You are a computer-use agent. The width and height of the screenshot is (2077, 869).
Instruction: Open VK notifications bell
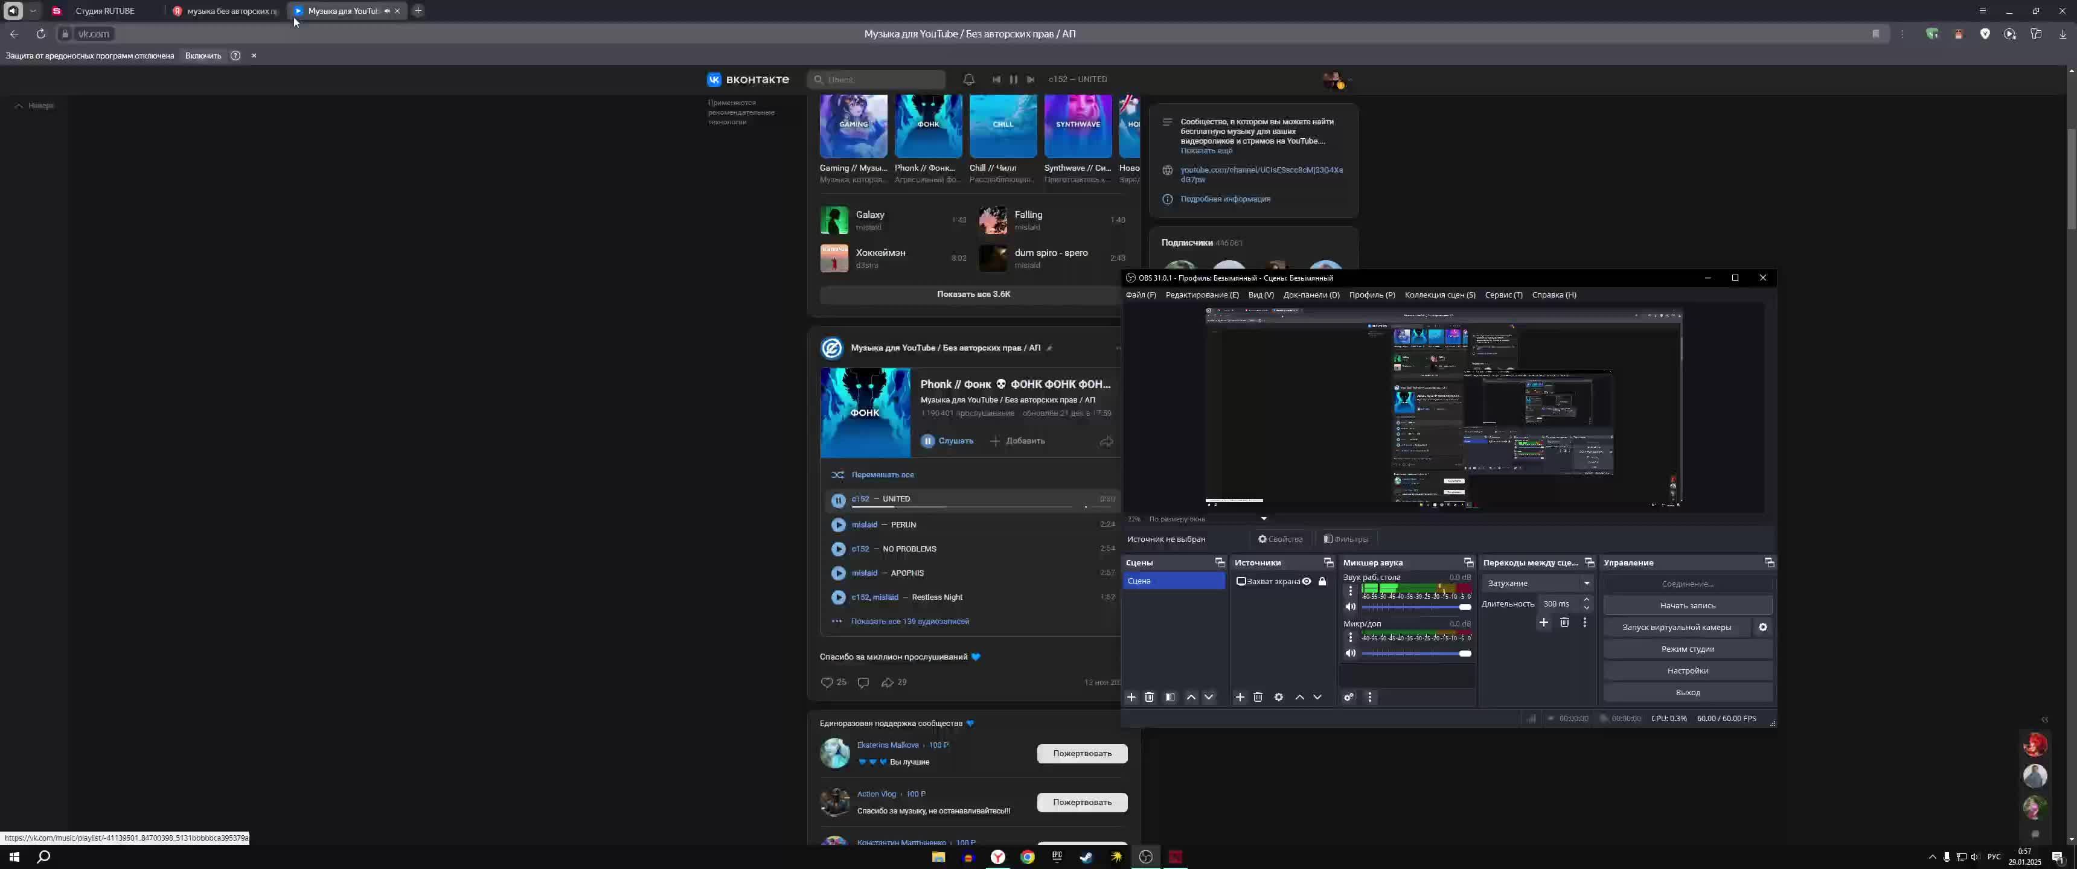click(969, 79)
